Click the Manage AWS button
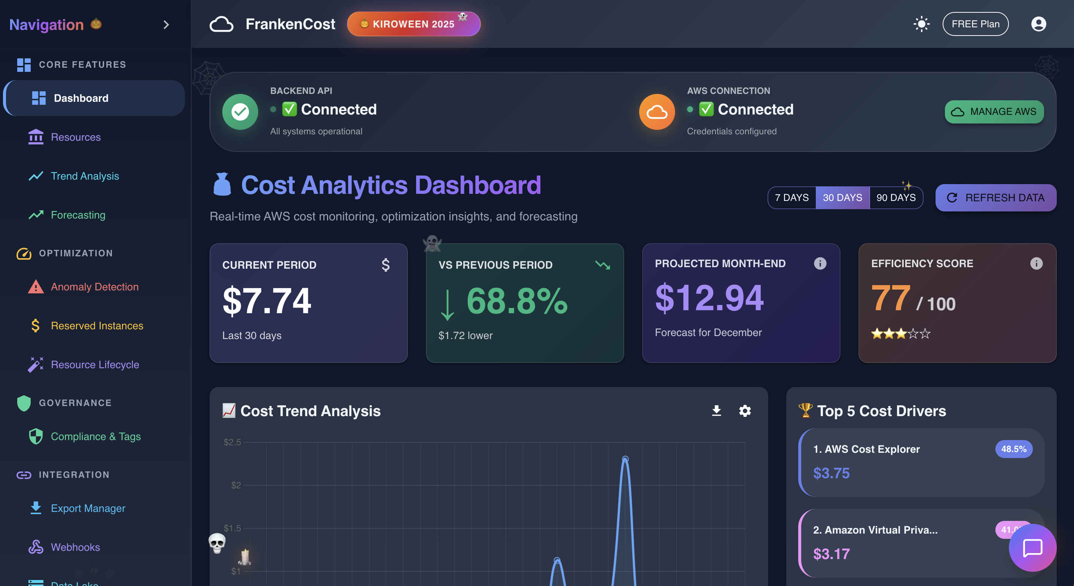Viewport: 1074px width, 586px height. (x=994, y=112)
